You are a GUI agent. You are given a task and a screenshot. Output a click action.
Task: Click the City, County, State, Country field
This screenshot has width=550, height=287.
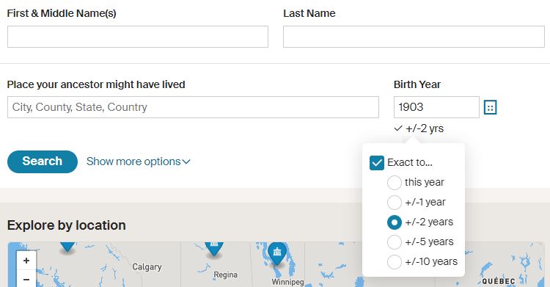coord(193,107)
